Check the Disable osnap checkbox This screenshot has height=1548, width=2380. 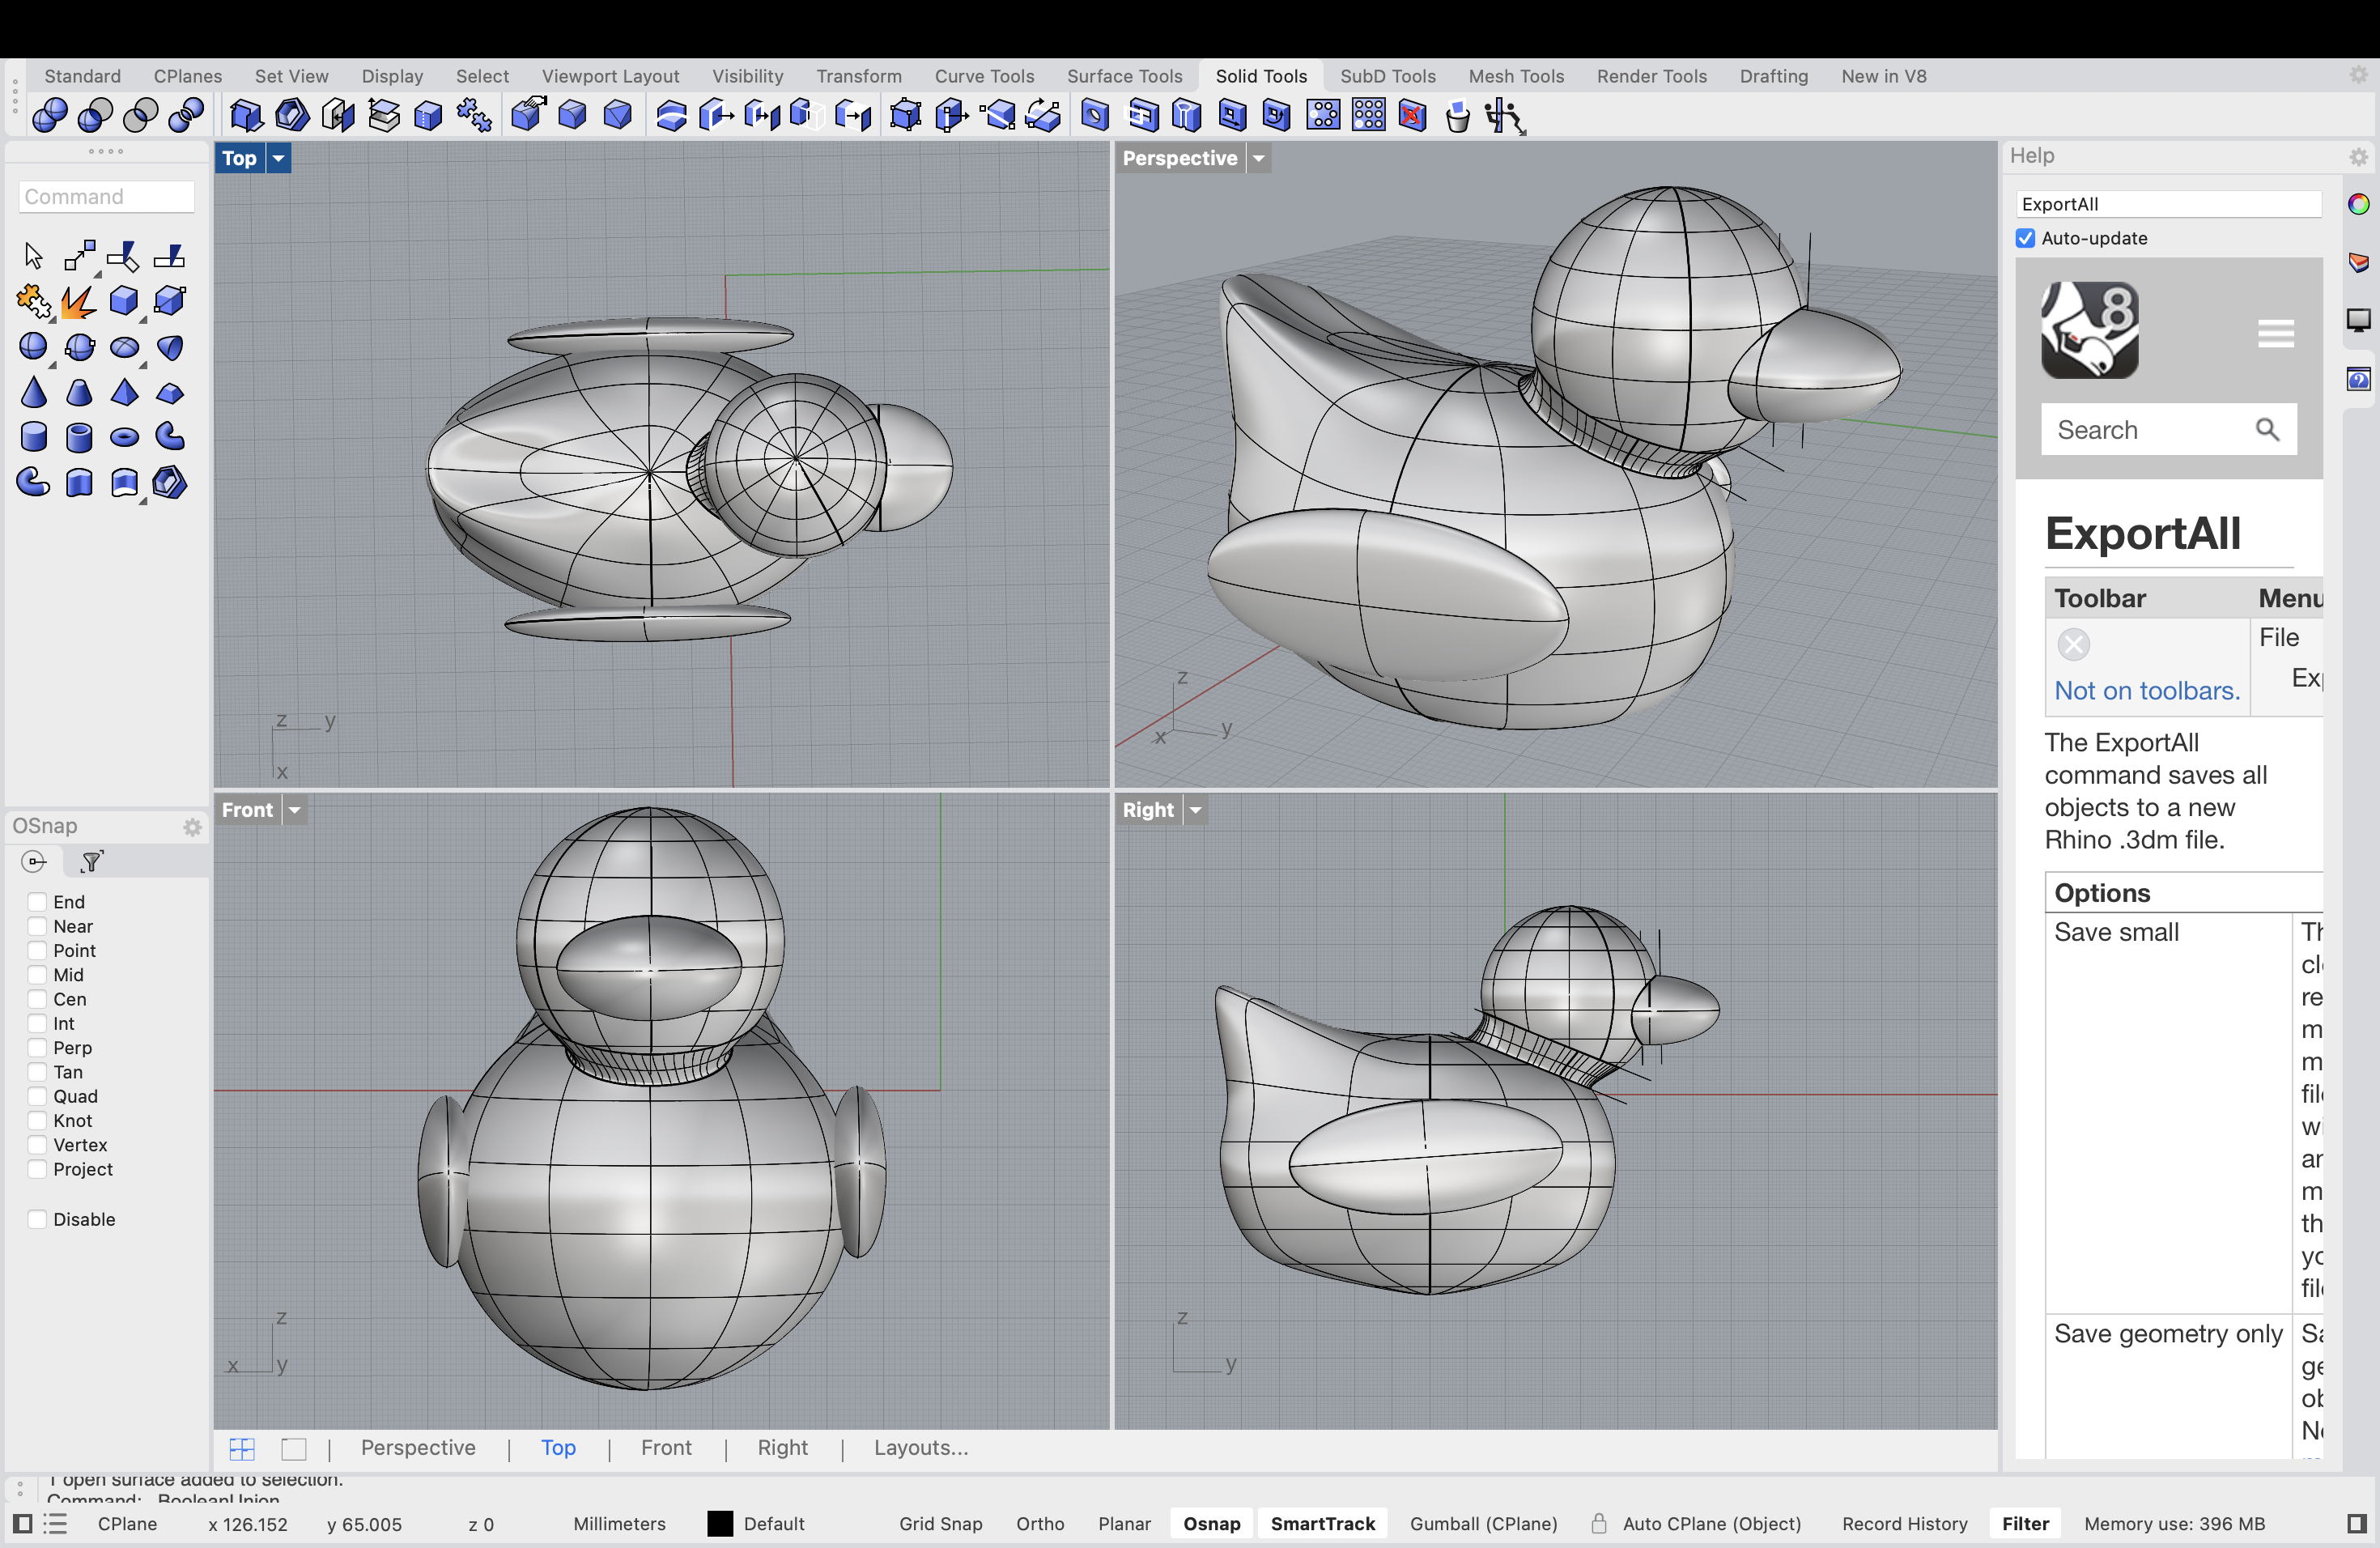(x=37, y=1219)
